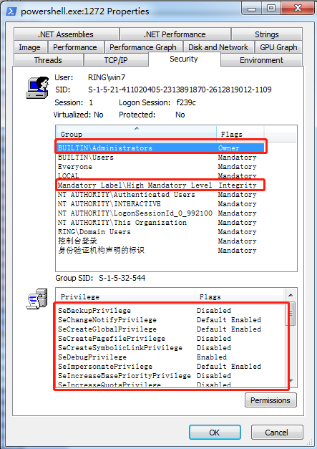Screen dimensions: 317x449
Task: Select the SeCreateSymbolicLinkPrivilege row
Action: click(x=171, y=347)
